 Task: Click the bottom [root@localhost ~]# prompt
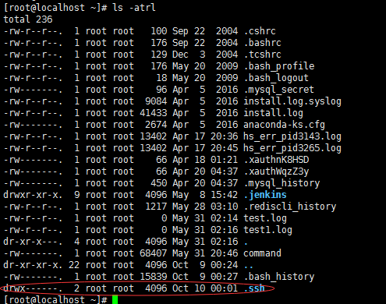coord(55,299)
